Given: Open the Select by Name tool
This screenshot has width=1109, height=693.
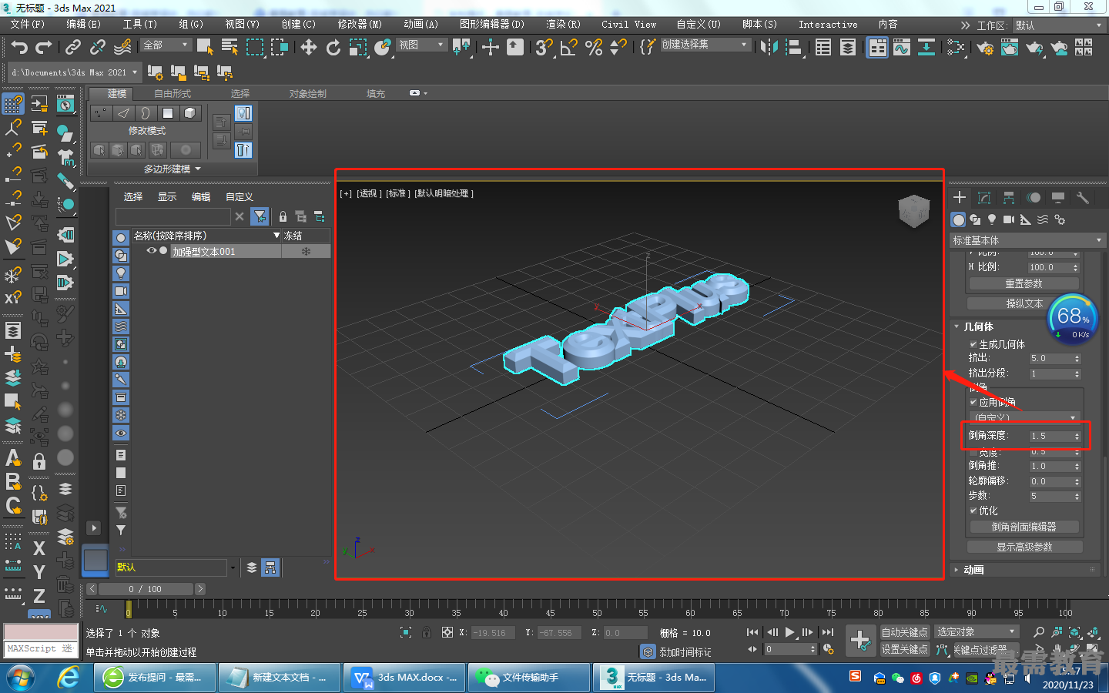Looking at the screenshot, I should 230,48.
